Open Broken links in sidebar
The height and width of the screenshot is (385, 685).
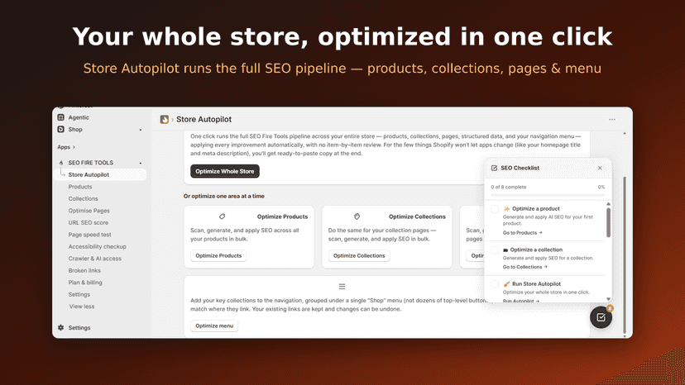[84, 271]
